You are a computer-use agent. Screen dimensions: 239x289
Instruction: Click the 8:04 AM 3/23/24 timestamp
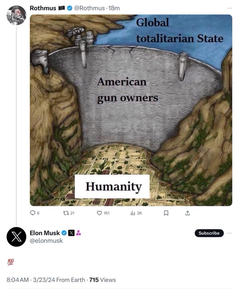pyautogui.click(x=31, y=280)
